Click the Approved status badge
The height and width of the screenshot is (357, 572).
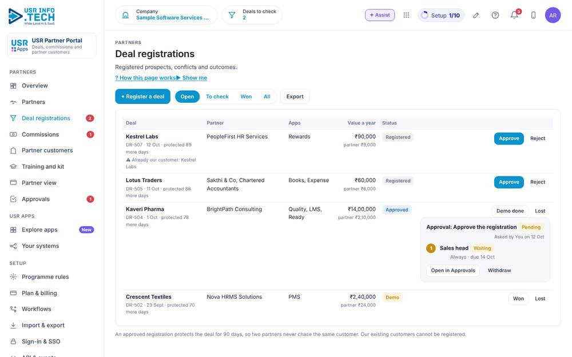pos(397,210)
